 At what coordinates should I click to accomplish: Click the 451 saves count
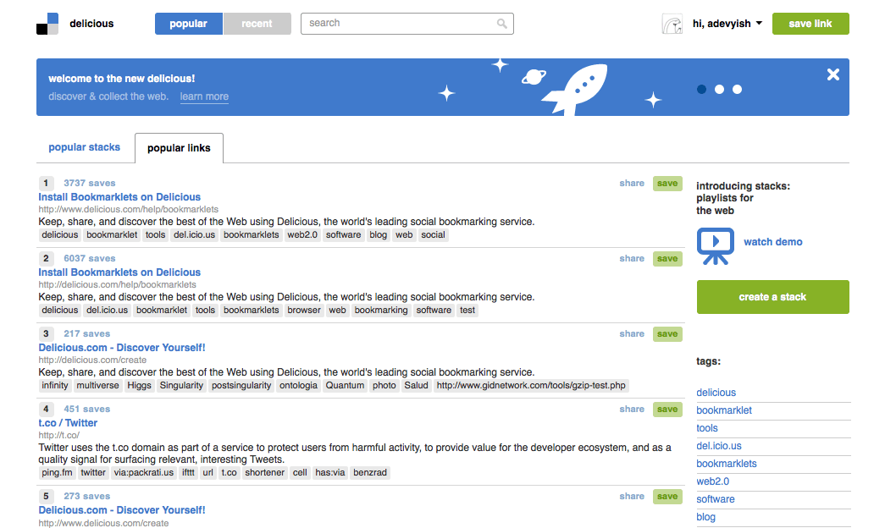pyautogui.click(x=87, y=409)
